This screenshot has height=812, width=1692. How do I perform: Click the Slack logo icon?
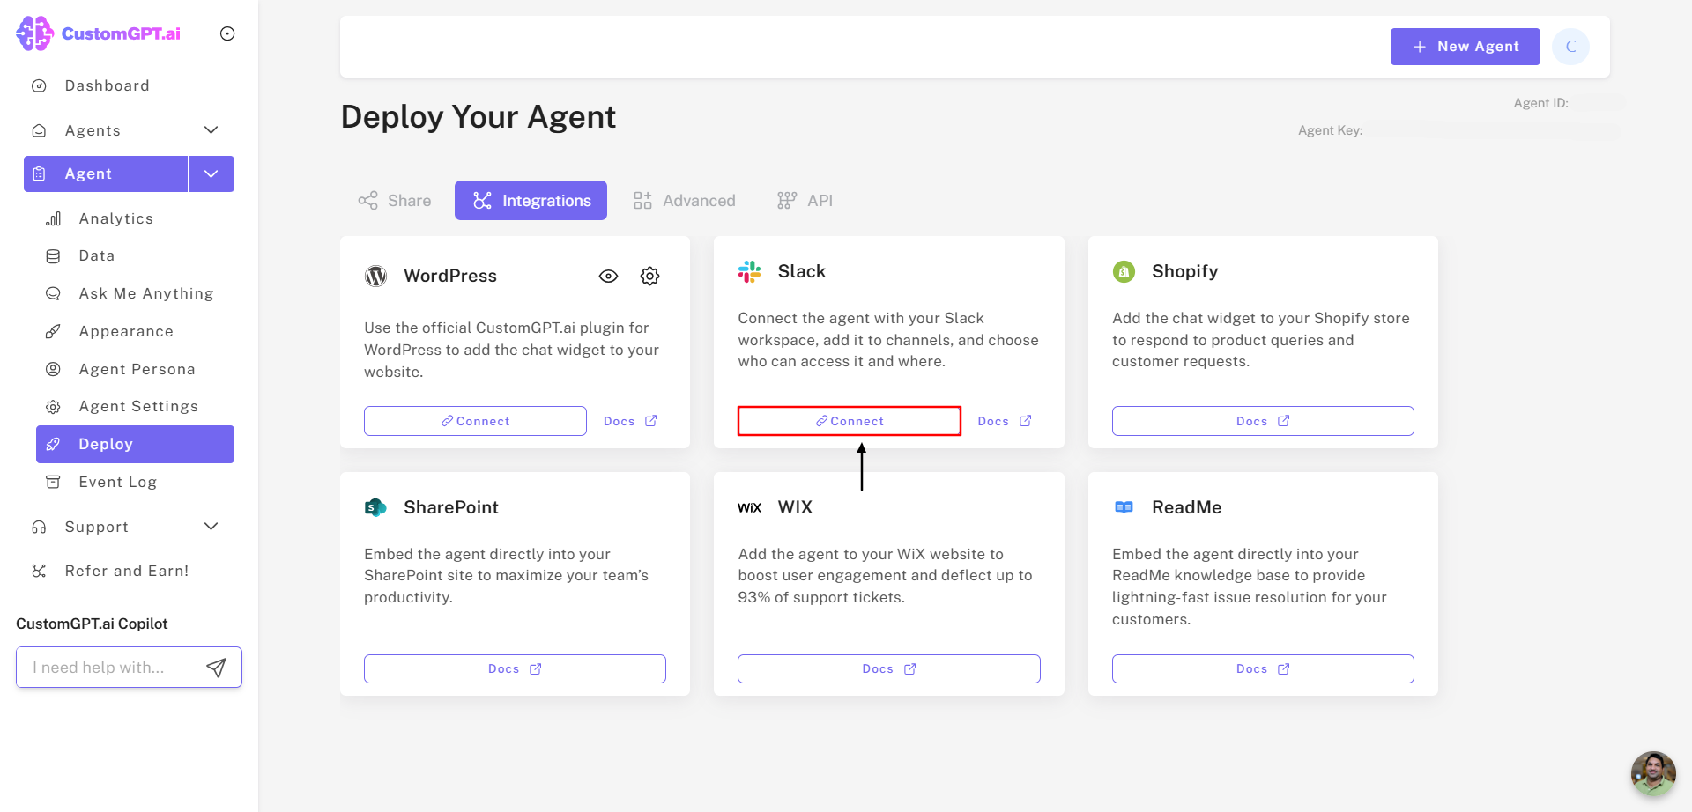point(750,271)
